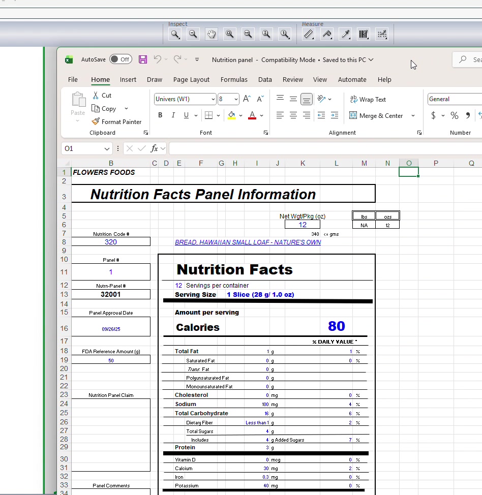
Task: Toggle Italic formatting
Action: tap(173, 115)
